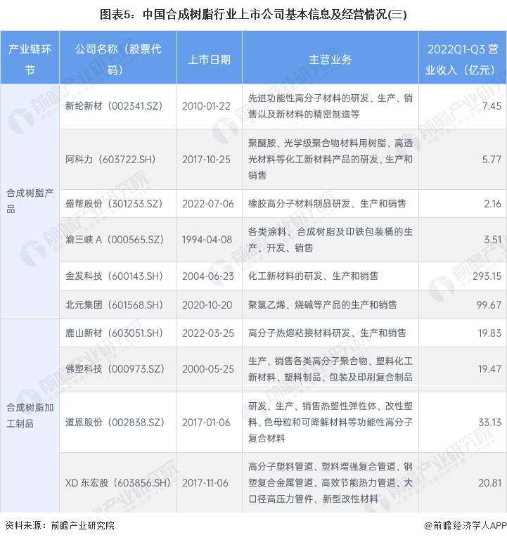
Task: Click revenue value 7.45
Action: 492,106
